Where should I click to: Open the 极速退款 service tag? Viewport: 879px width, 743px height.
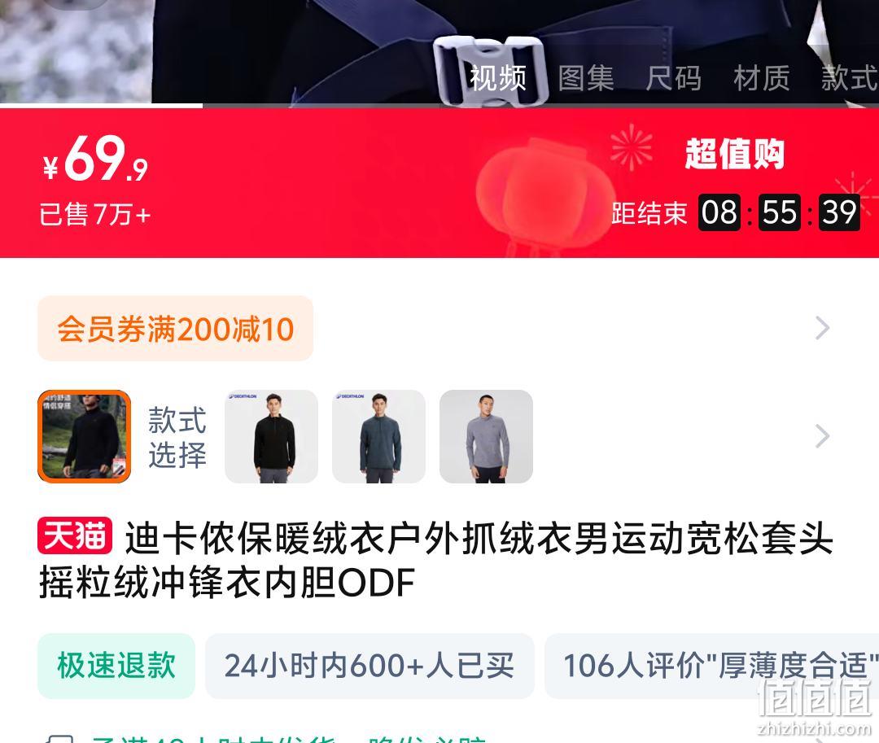tap(116, 666)
